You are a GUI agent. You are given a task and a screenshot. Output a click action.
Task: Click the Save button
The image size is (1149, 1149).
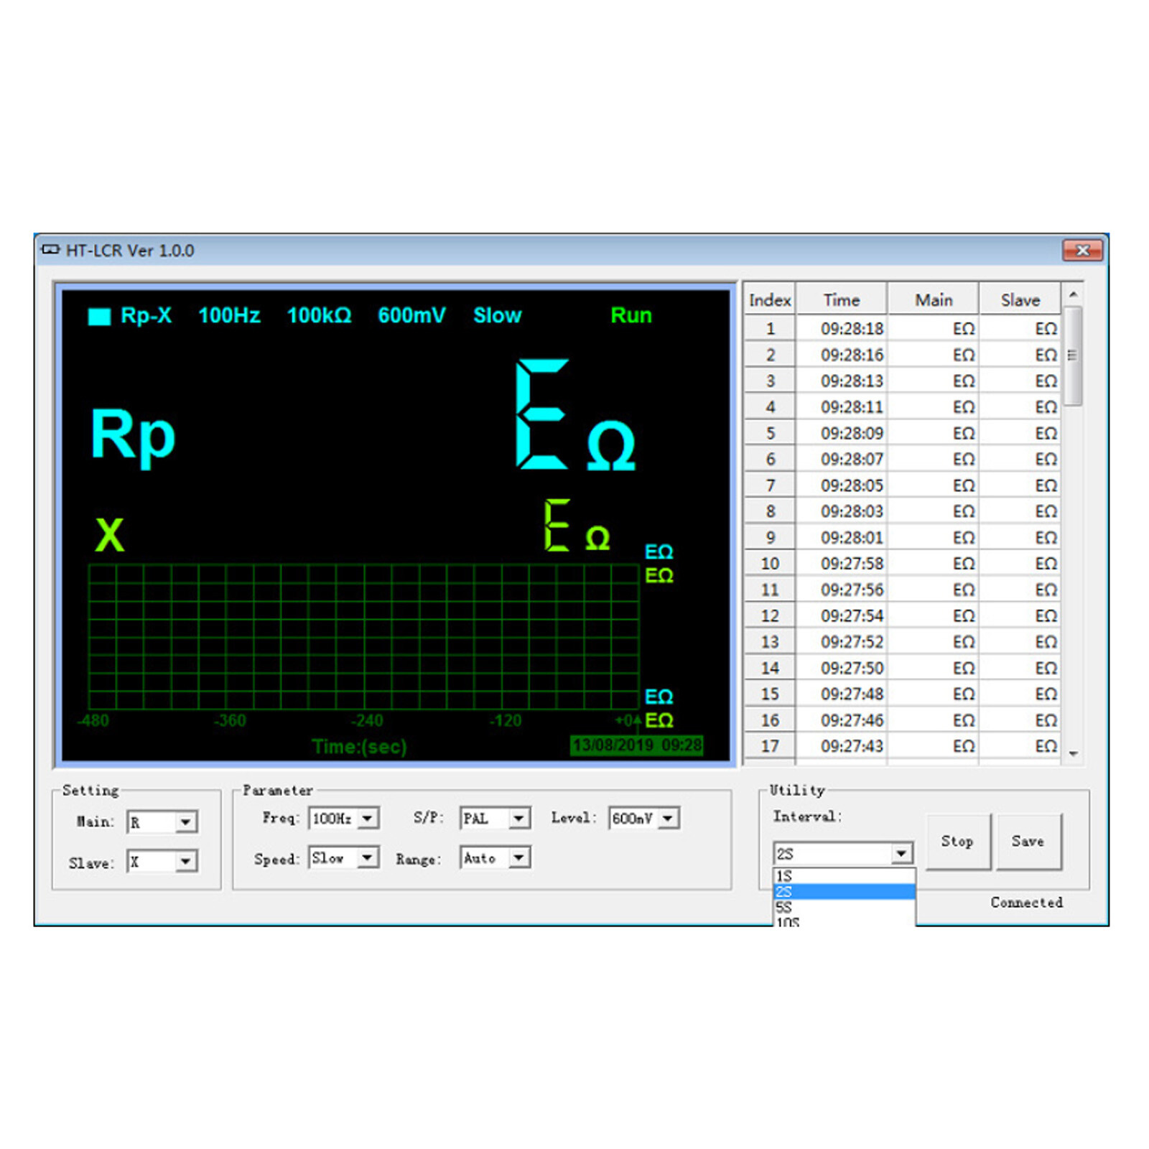click(x=1028, y=842)
